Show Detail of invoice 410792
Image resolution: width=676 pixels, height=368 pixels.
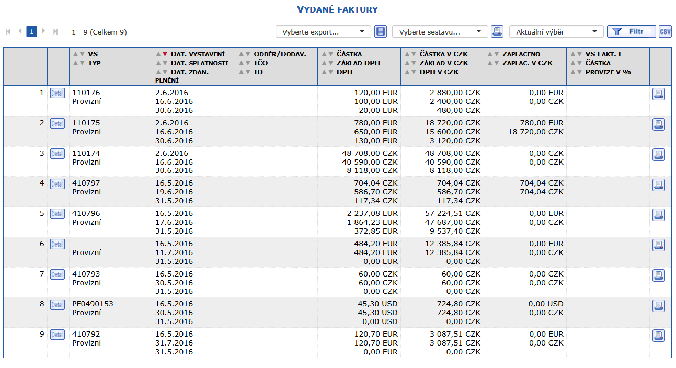coord(58,335)
